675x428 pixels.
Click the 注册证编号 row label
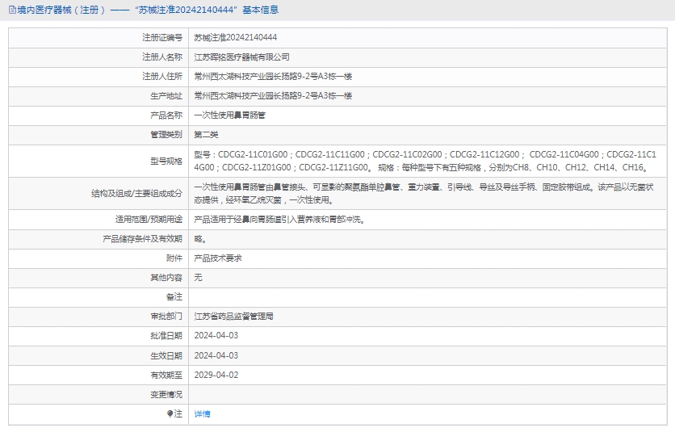click(161, 38)
